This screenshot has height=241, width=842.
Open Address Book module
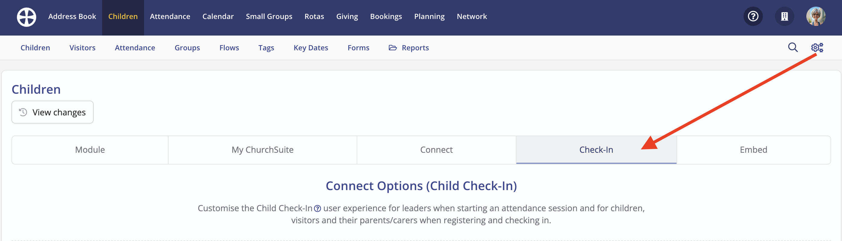pos(72,16)
